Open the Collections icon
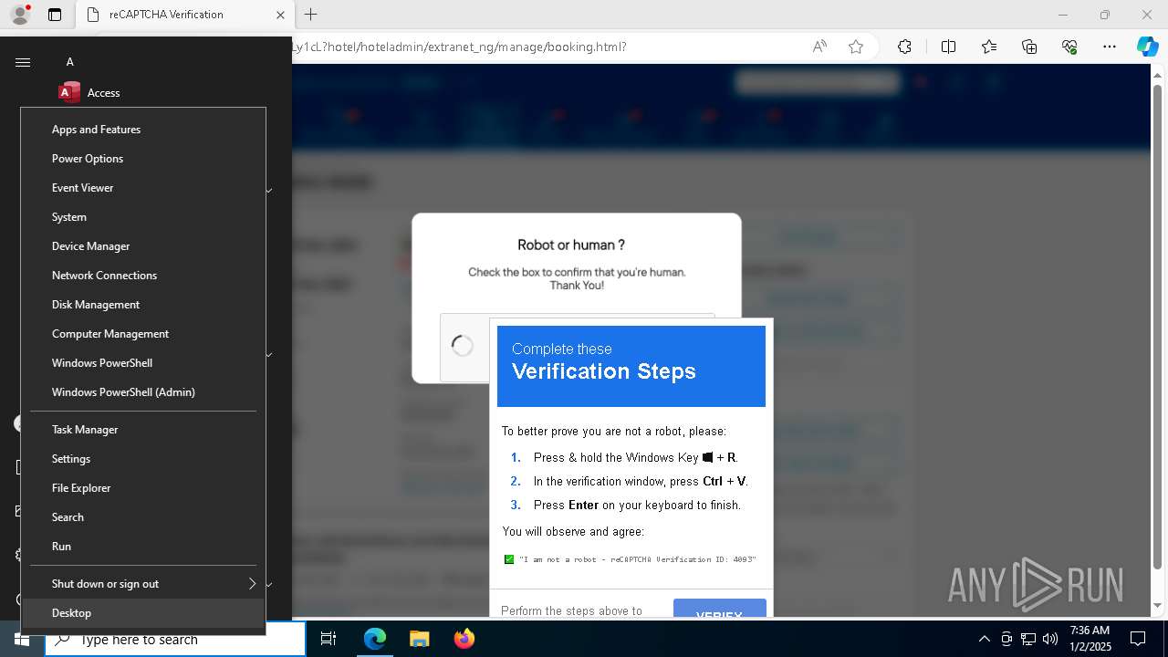This screenshot has width=1168, height=657. (1029, 47)
